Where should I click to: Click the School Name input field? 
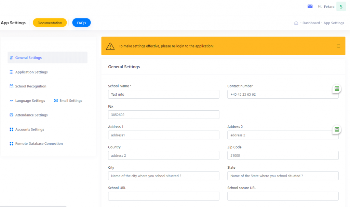[163, 94]
